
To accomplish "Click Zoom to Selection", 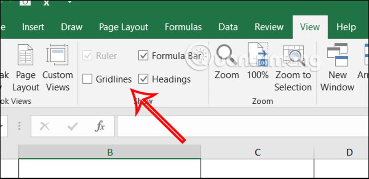I will pos(293,68).
